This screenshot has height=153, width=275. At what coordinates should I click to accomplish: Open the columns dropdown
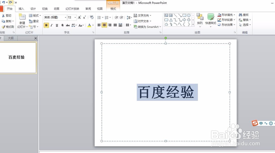(128, 25)
